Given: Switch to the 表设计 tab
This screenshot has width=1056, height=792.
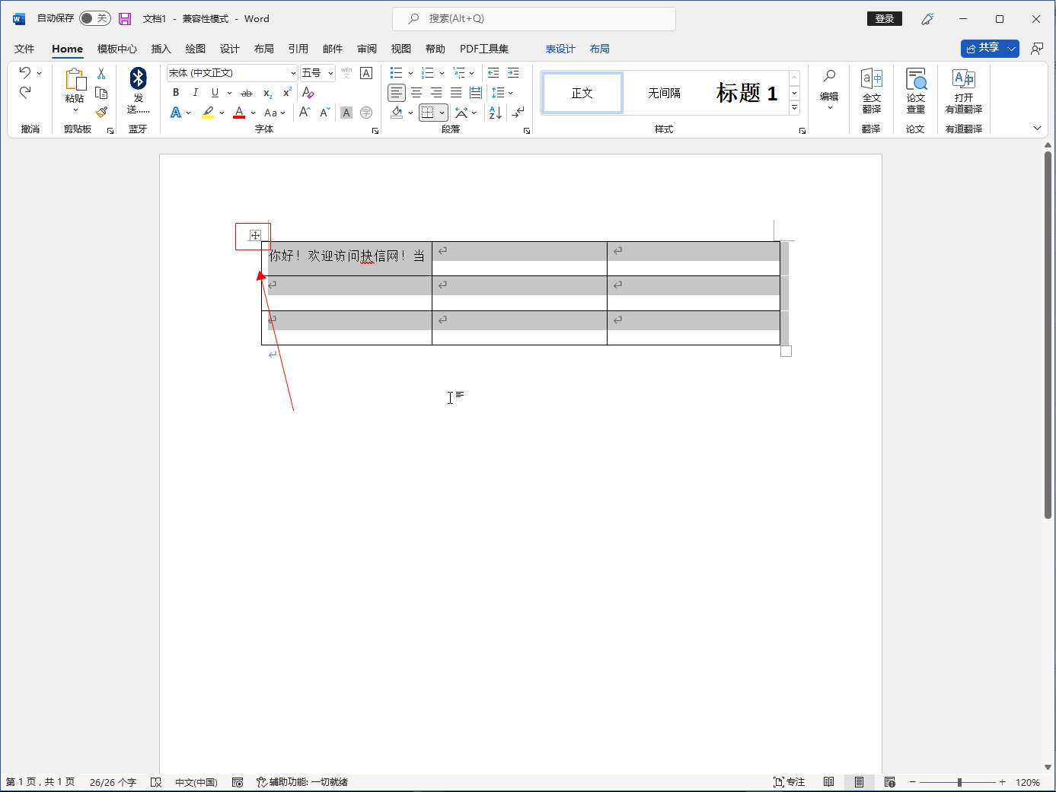Looking at the screenshot, I should point(560,49).
